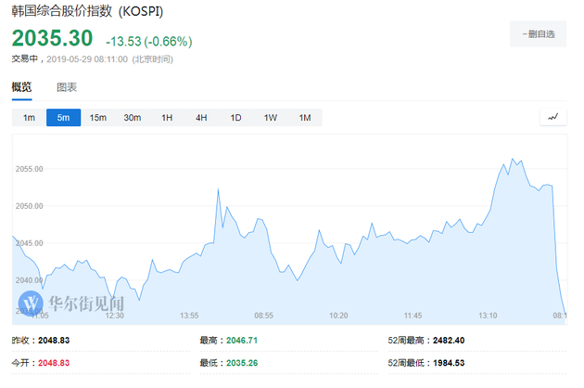Screen dimensions: 584x388
Task: Click the 13:55 time axis label
Action: (x=189, y=316)
